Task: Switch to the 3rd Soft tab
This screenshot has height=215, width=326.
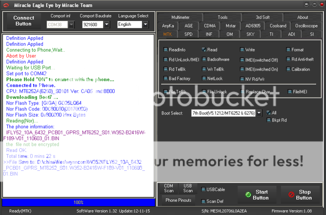Action: click(263, 17)
